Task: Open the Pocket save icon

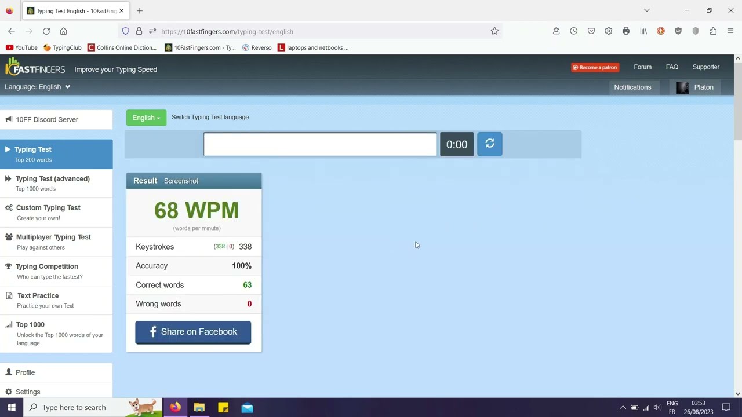Action: pyautogui.click(x=591, y=31)
